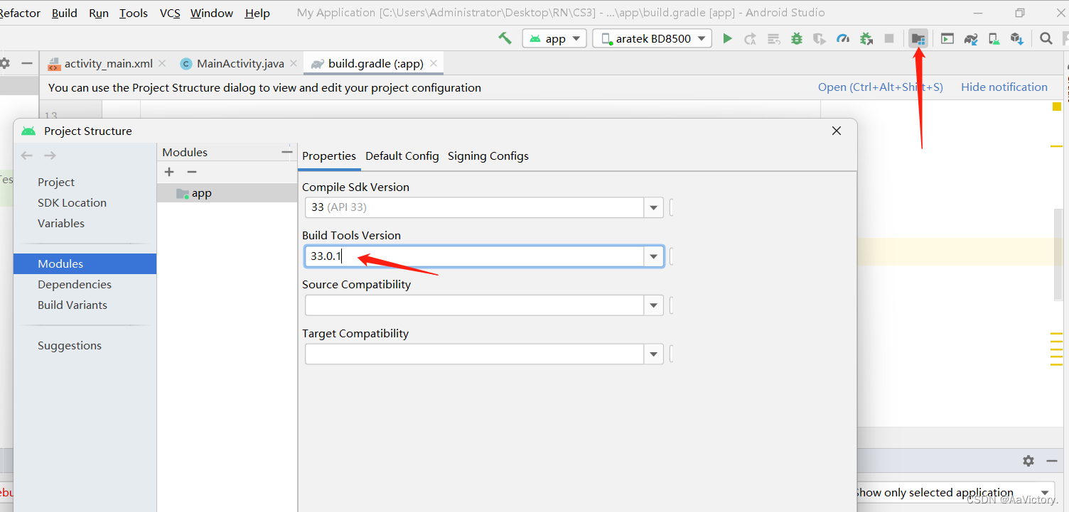Open the Tools menu
This screenshot has width=1069, height=512.
(134, 13)
